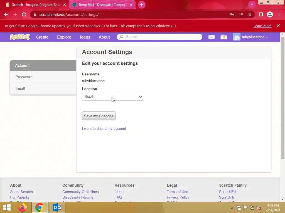Bookmark this page with the star icon
The width and height of the screenshot is (285, 213).
(x=250, y=14)
